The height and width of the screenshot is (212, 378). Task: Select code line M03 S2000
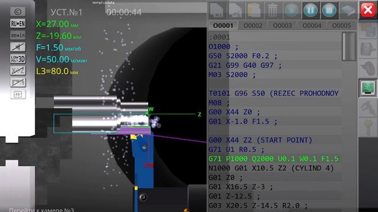pos(232,75)
